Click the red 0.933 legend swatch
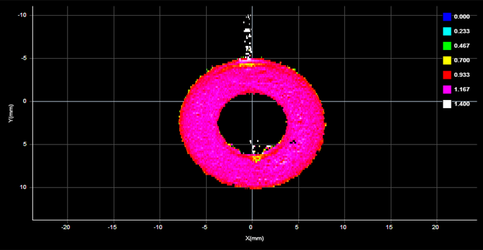 447,75
